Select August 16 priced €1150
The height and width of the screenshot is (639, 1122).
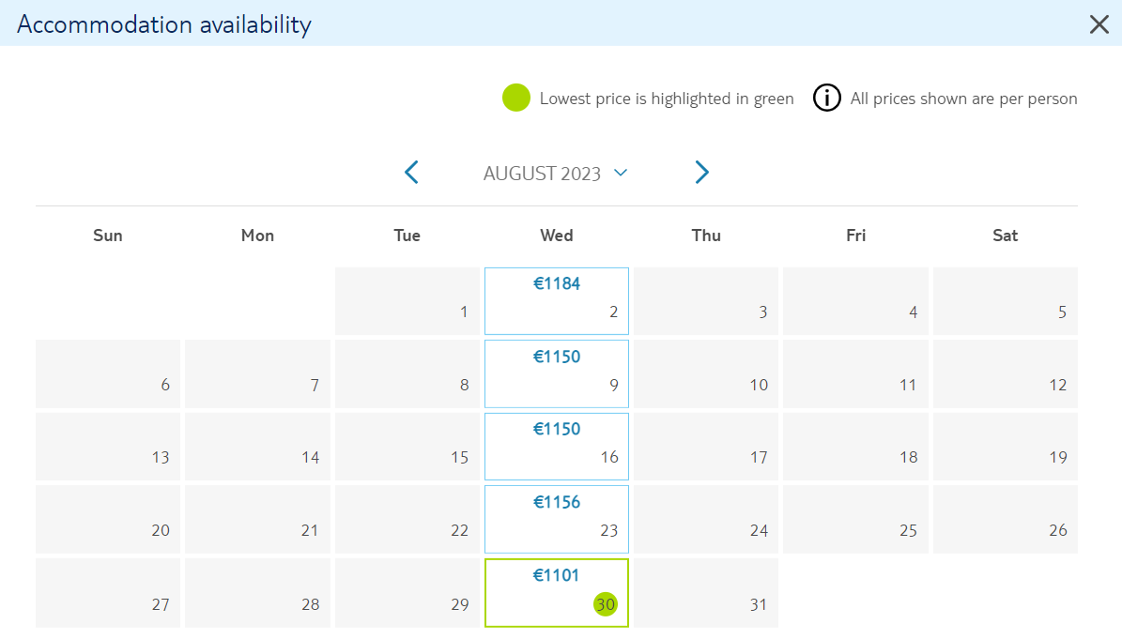(x=557, y=447)
